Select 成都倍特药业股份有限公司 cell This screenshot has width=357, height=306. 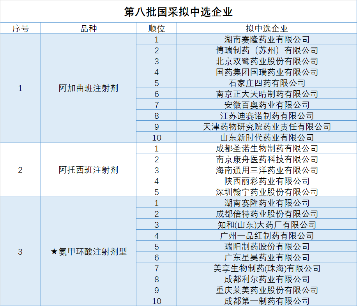[x=267, y=214]
